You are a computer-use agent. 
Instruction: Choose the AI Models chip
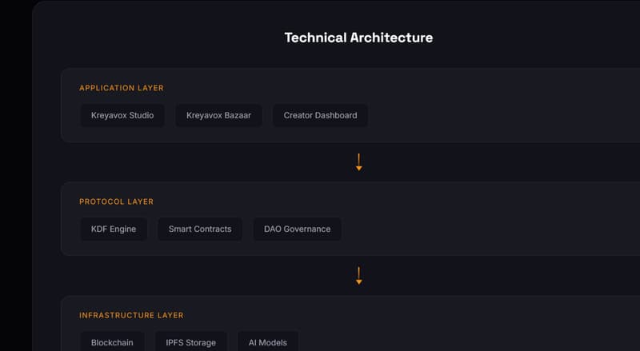click(x=268, y=341)
